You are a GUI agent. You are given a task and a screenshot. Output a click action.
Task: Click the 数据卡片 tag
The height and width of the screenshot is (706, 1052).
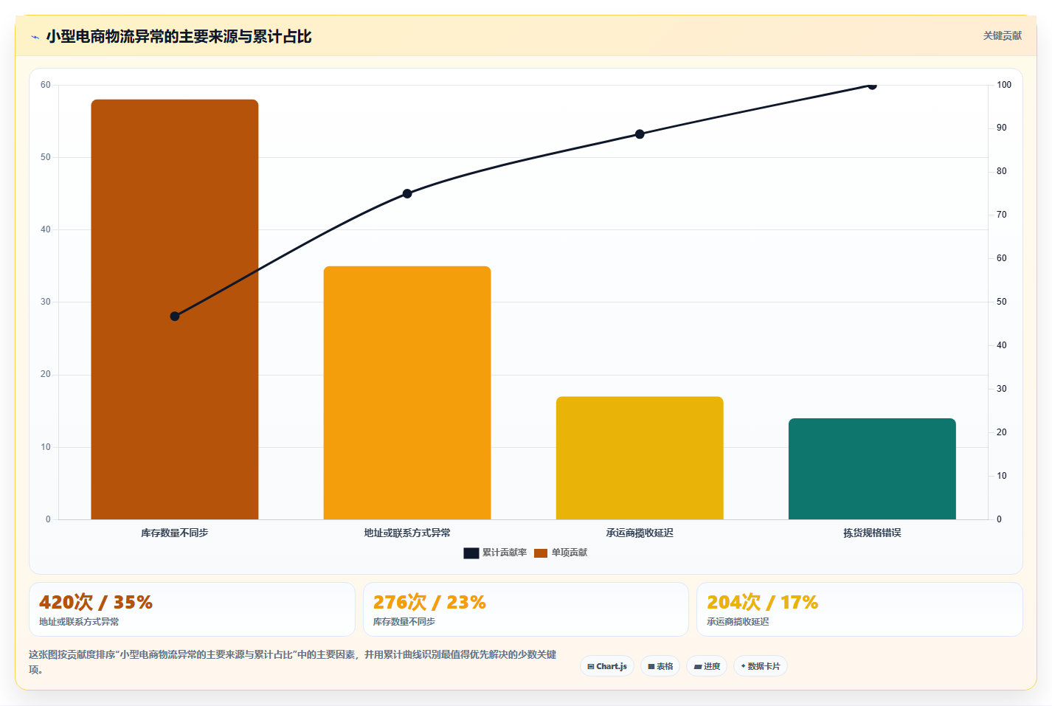[761, 666]
